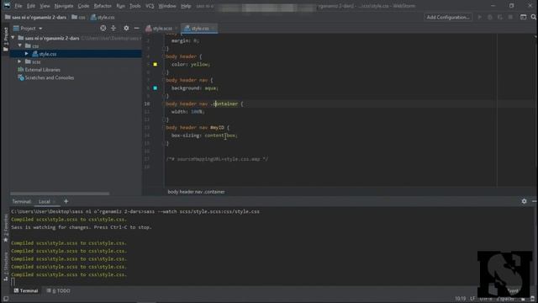
Task: Add a new terminal session with the plus icon
Action: click(x=66, y=201)
